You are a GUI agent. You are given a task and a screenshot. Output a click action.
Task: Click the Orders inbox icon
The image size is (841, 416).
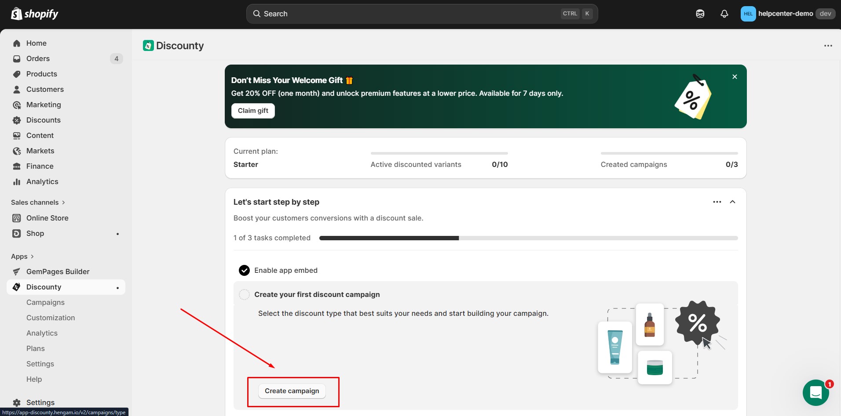17,58
